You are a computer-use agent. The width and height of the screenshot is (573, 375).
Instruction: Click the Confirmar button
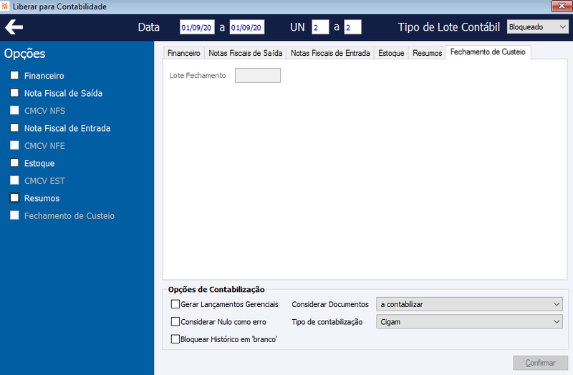540,363
